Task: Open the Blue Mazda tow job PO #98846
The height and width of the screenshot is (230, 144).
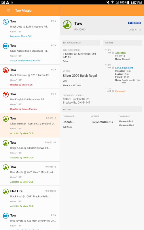Action: [x=30, y=174]
